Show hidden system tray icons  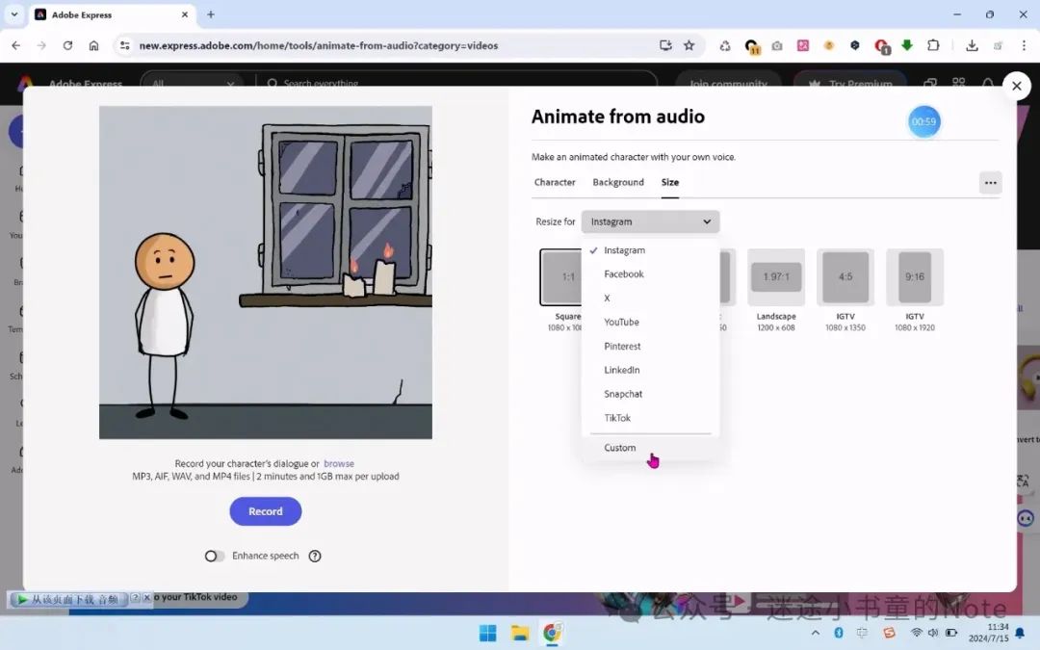[x=816, y=633]
